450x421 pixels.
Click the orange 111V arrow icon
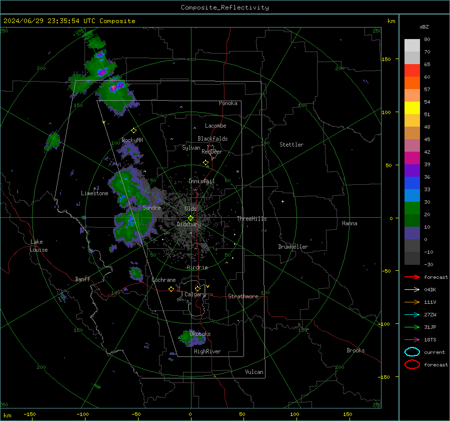pos(412,302)
